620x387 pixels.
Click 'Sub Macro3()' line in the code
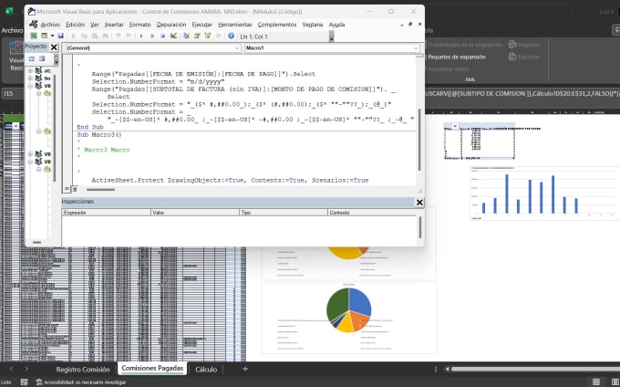coord(99,134)
